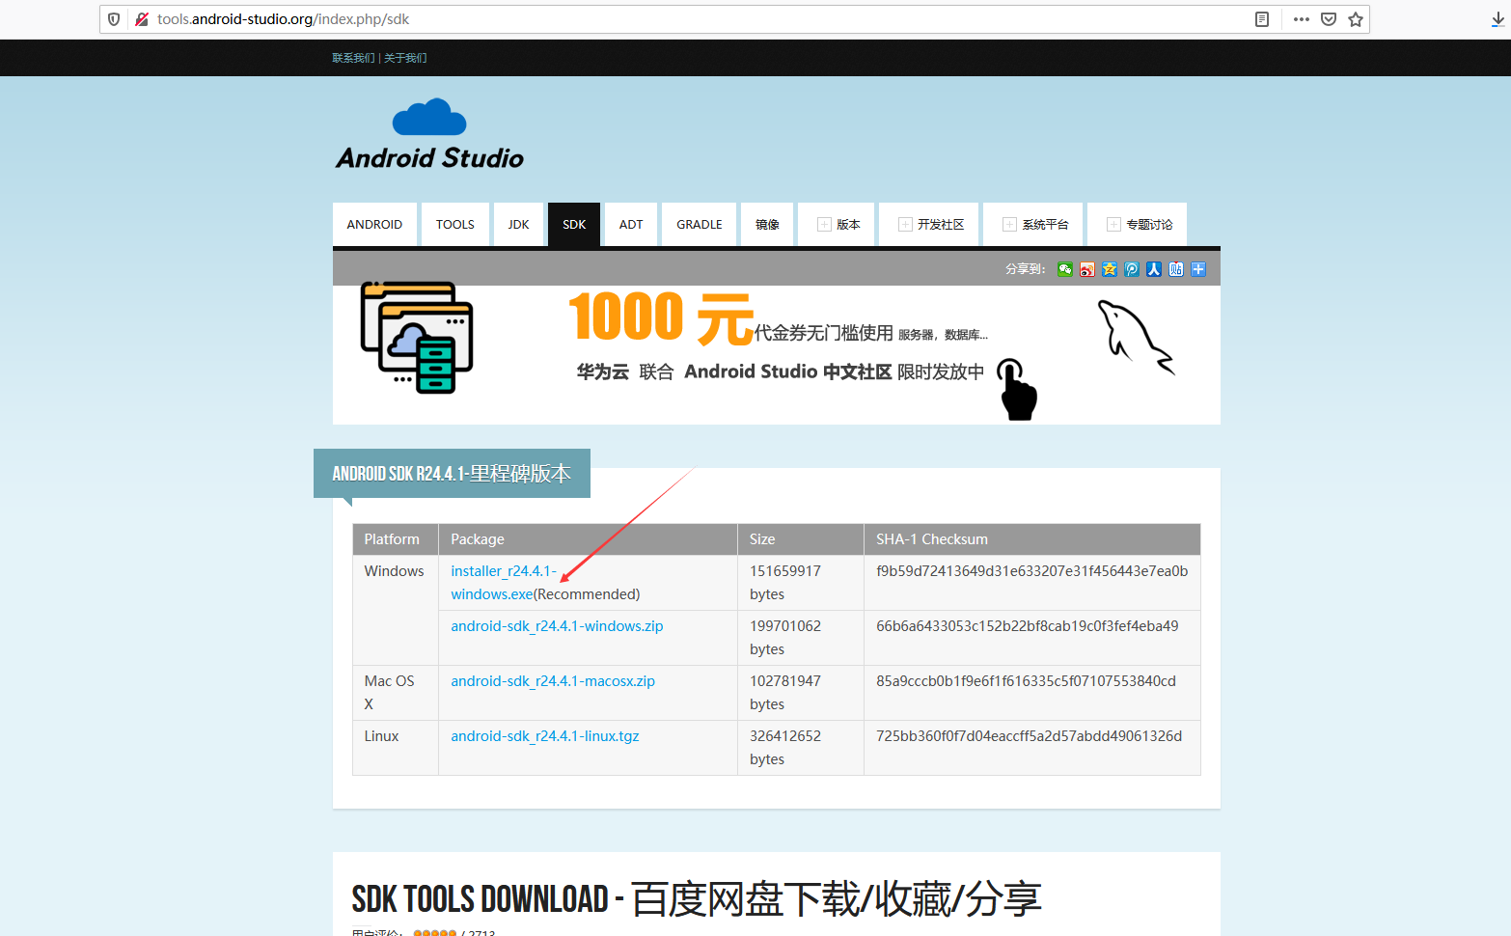The width and height of the screenshot is (1511, 936).
Task: Share page to Sina Weibo icon
Action: pos(1087,269)
